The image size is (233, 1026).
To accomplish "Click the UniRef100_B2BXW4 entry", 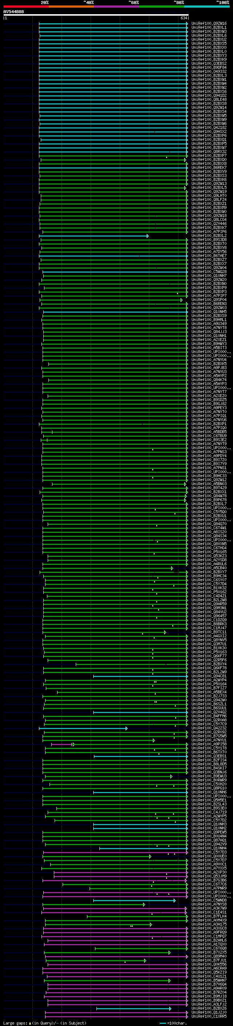I will pos(209,84).
